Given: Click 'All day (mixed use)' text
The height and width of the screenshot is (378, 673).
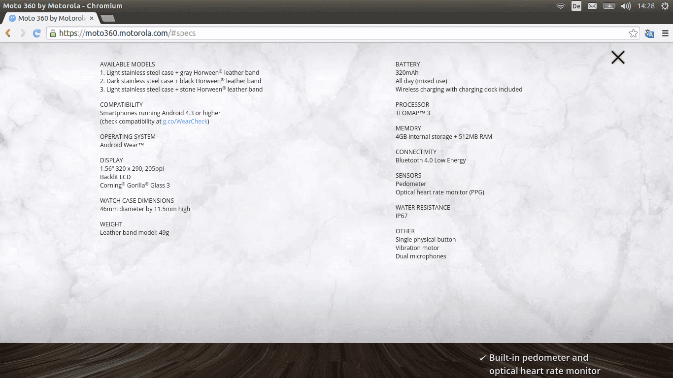Looking at the screenshot, I should 421,81.
